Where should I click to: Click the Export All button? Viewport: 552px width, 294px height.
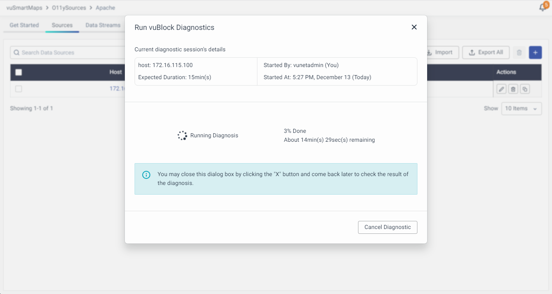click(x=486, y=52)
